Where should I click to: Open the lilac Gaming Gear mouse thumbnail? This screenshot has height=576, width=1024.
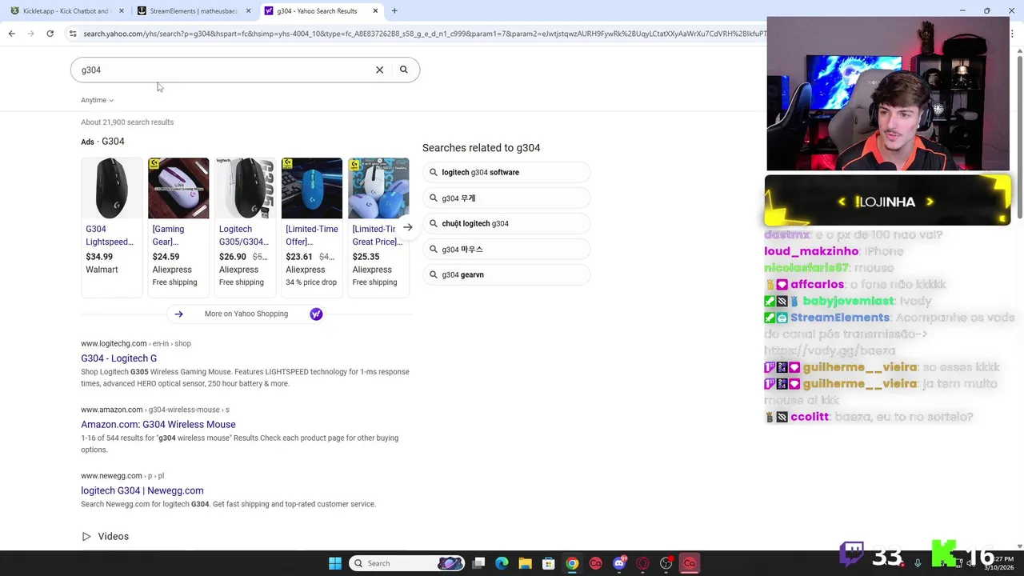[x=178, y=188]
